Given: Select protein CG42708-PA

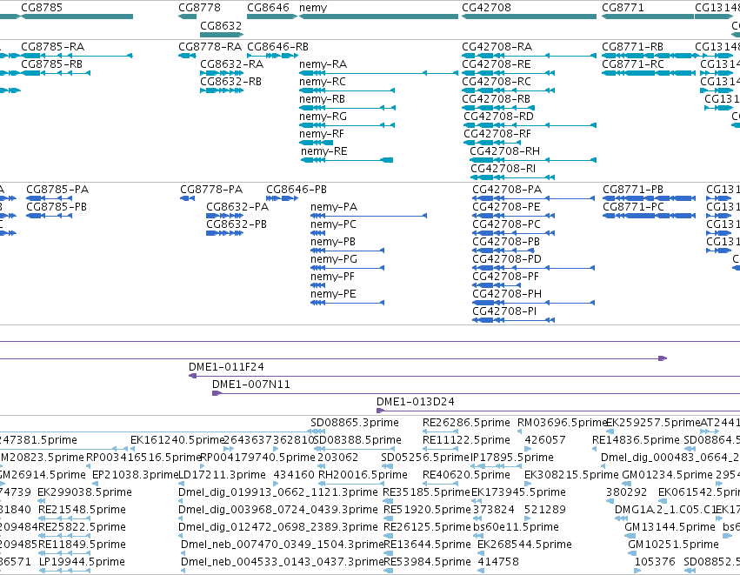Looking at the screenshot, I should (x=534, y=198).
